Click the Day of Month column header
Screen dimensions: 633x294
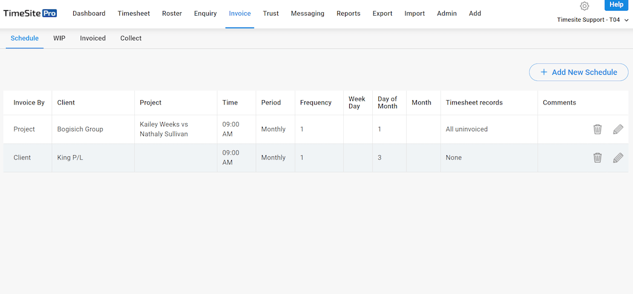click(387, 103)
